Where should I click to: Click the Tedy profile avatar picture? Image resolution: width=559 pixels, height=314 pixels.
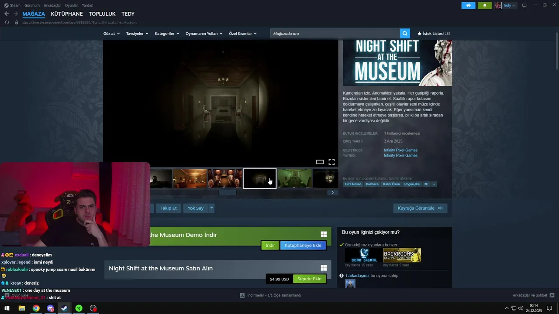[x=498, y=6]
